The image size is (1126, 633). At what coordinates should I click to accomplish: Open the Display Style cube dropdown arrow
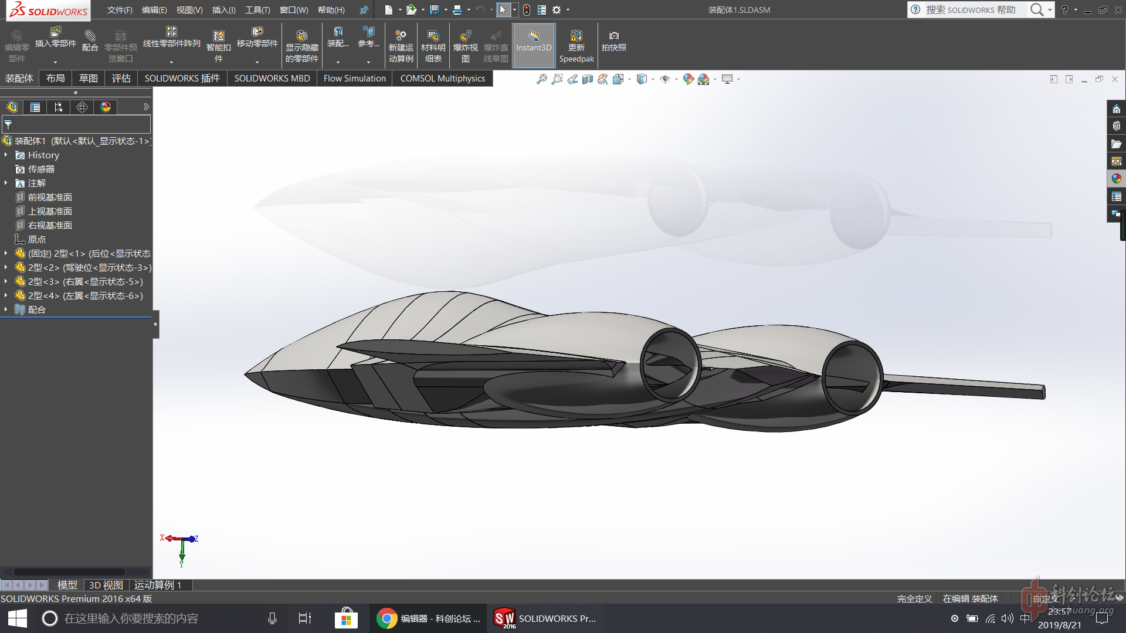[653, 79]
